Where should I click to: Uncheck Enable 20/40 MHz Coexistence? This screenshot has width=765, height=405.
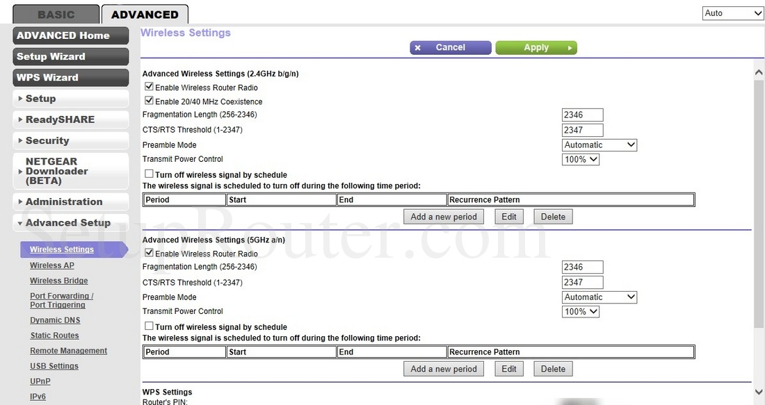point(149,101)
